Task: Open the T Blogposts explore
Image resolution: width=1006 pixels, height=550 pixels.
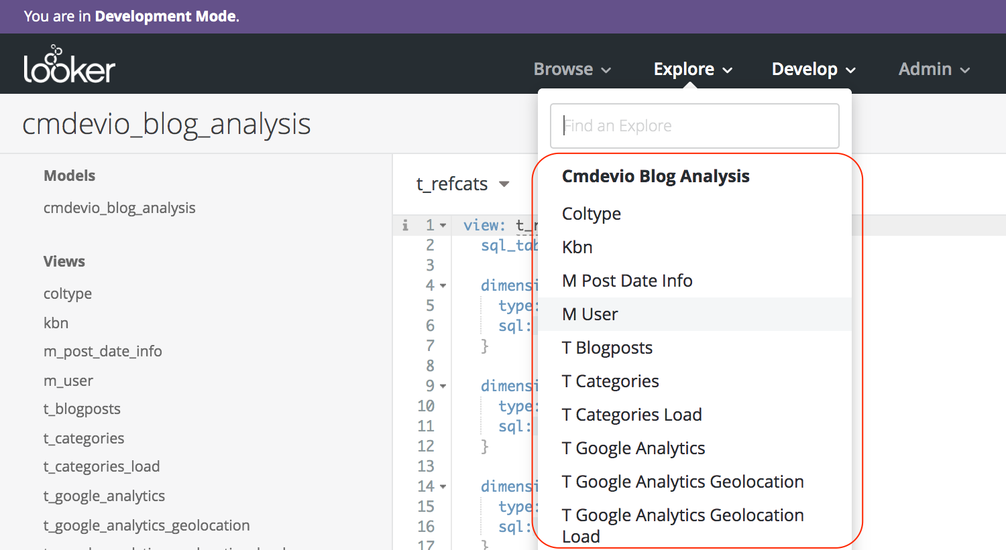Action: click(x=607, y=348)
